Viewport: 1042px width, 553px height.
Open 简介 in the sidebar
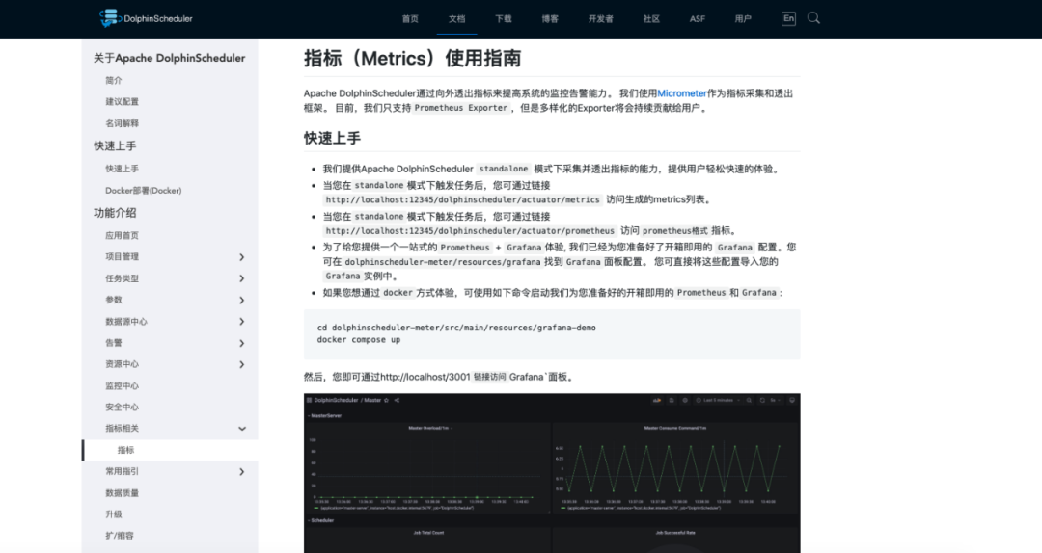click(114, 80)
